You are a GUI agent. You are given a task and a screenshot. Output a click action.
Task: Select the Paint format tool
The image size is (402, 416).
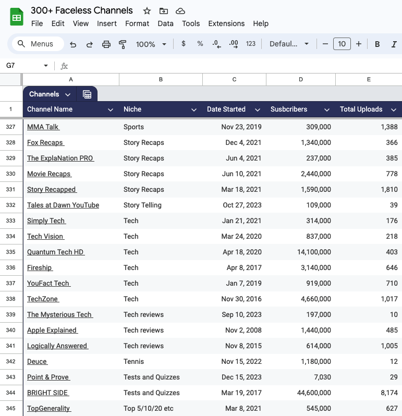pyautogui.click(x=123, y=44)
